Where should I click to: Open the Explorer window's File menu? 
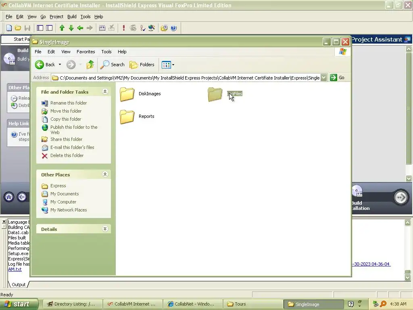(x=38, y=52)
